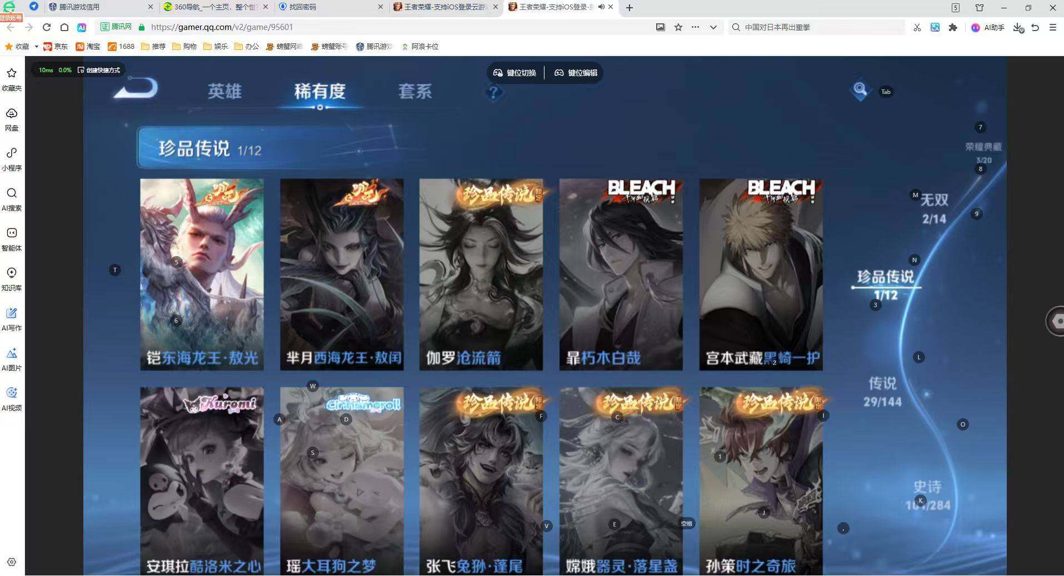Open the extensions puzzle icon
The image size is (1064, 576).
(x=953, y=27)
